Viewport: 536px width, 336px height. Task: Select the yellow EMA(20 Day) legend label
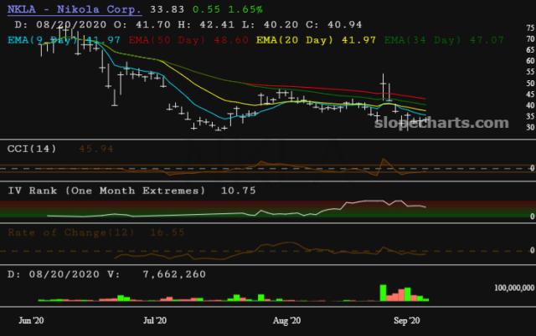pyautogui.click(x=295, y=40)
